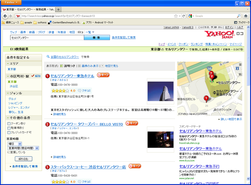251x185 pixels.
Task: Click the magnifier icon beside 全国のセルリアンタワー
Action: [48, 56]
